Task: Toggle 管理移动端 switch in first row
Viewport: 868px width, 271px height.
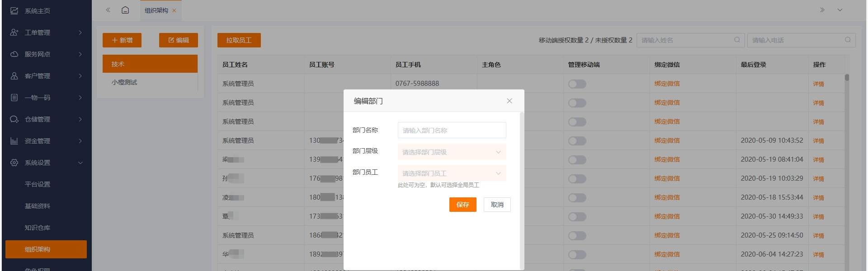Action: (x=577, y=84)
